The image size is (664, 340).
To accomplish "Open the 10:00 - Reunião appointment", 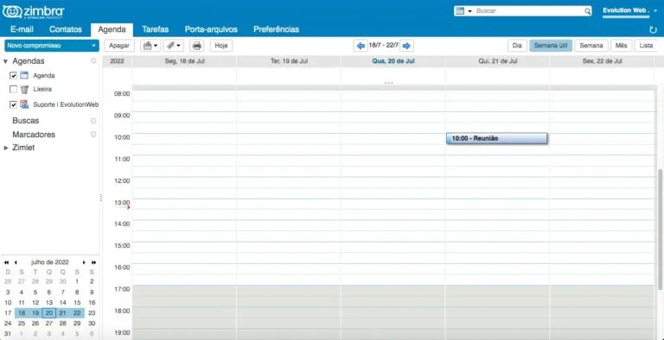I will [496, 138].
